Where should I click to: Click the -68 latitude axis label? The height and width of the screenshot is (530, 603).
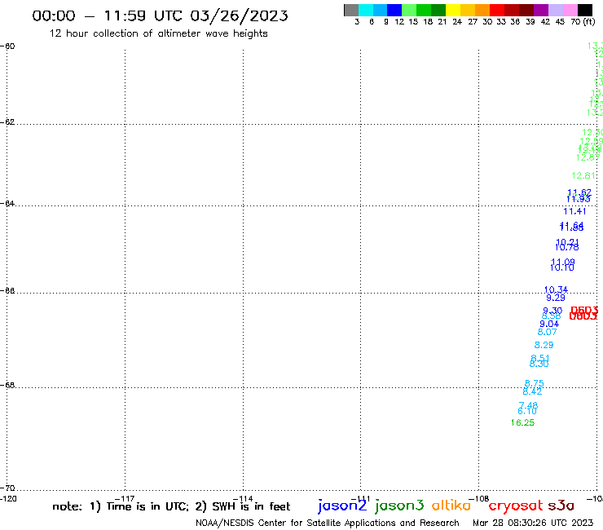coord(7,386)
